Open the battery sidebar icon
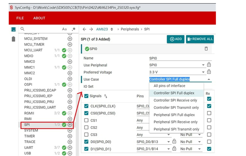Viewport: 246px width, 156px height. point(14,39)
